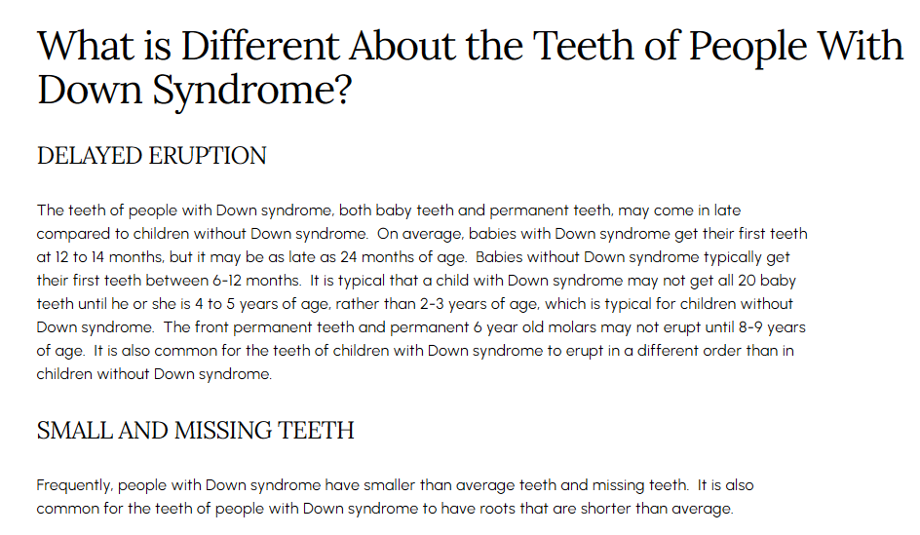920x535 pixels.
Task: Click the words 'children without Down syndrome.' ending the paragraph
Action: point(154,374)
